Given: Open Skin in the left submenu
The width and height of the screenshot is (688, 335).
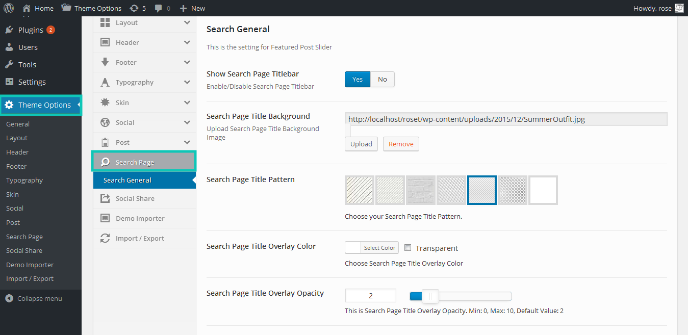Looking at the screenshot, I should 12,194.
